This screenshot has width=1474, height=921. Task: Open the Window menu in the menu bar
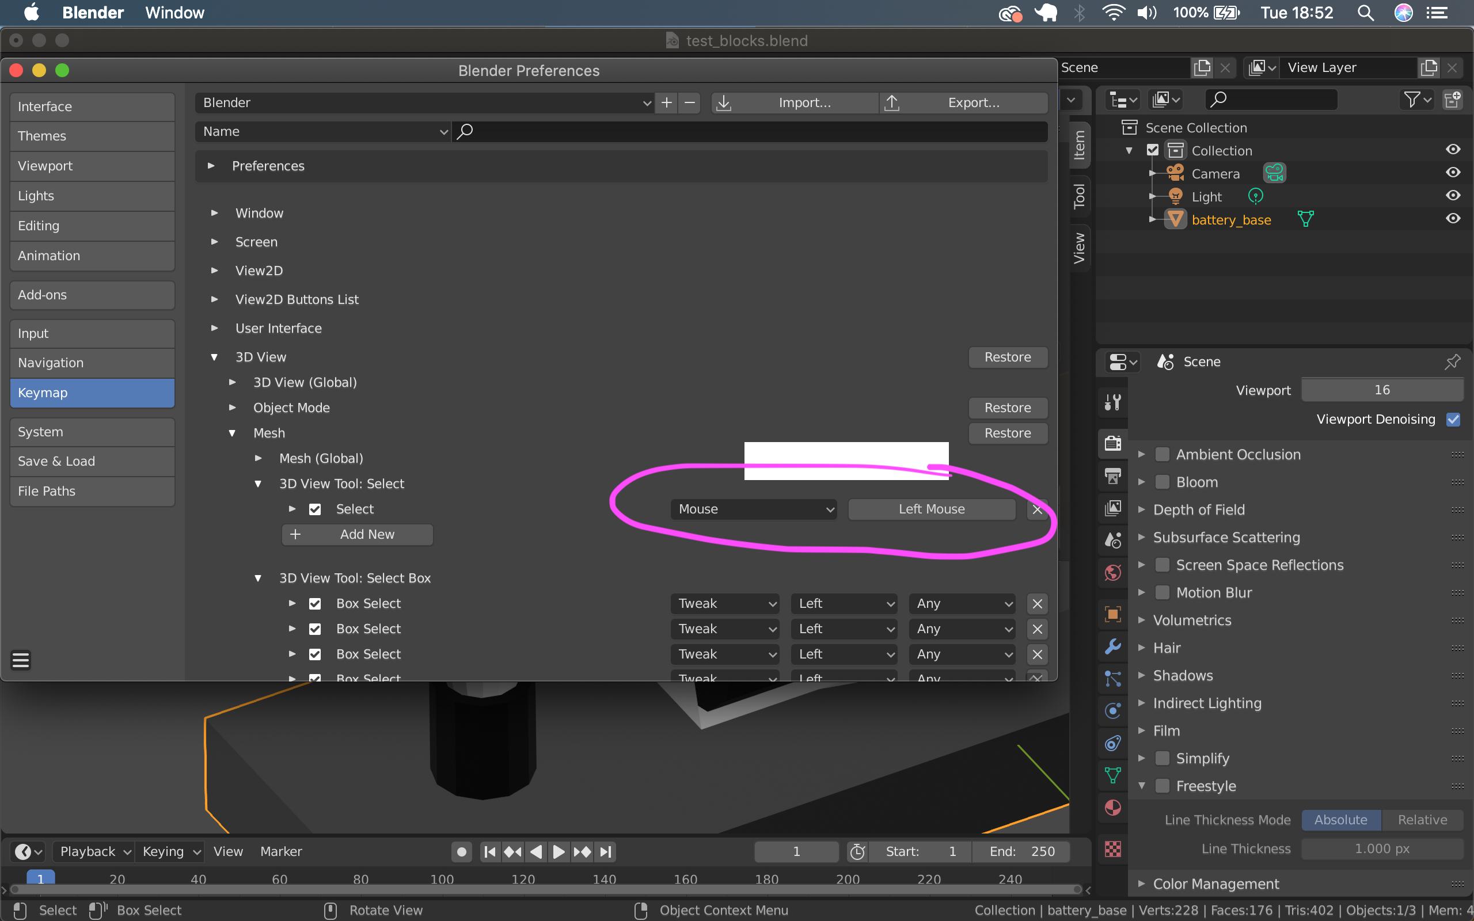(175, 13)
